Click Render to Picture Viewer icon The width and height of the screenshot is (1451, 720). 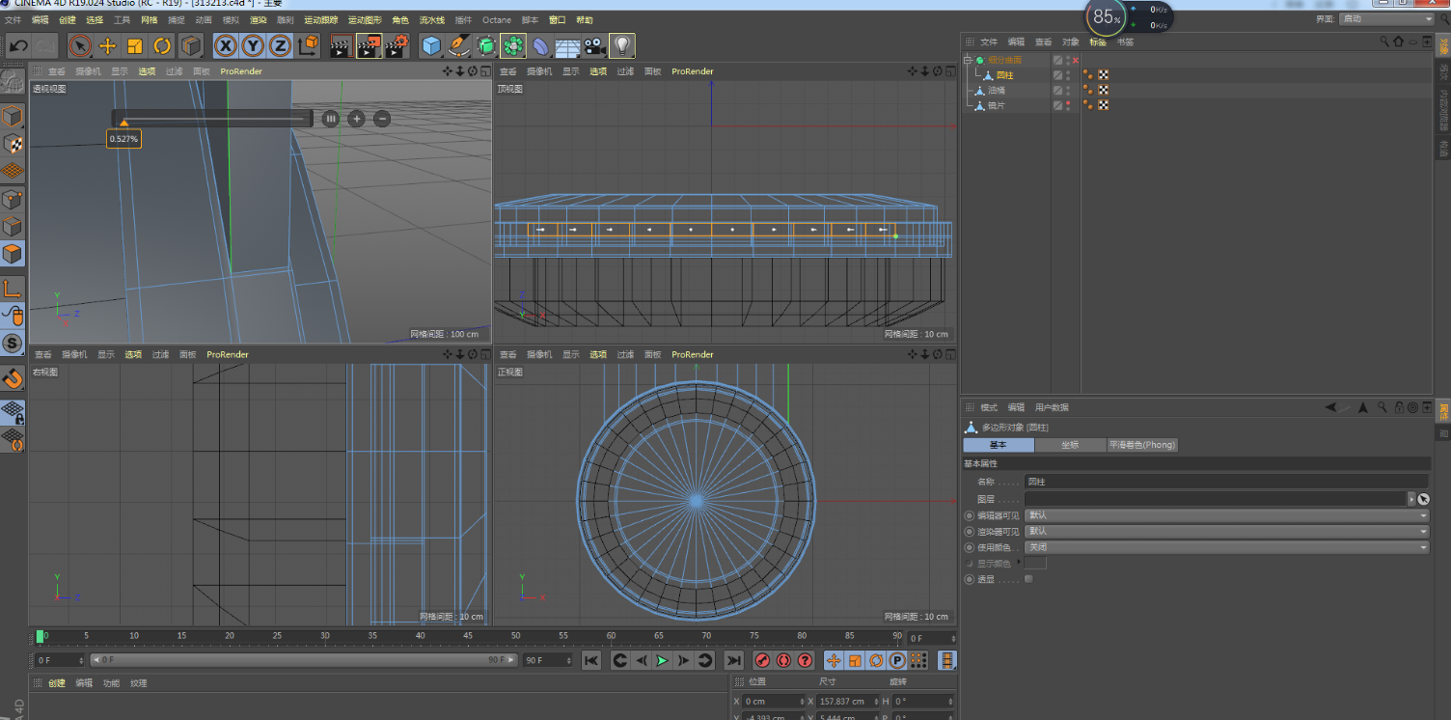(369, 45)
